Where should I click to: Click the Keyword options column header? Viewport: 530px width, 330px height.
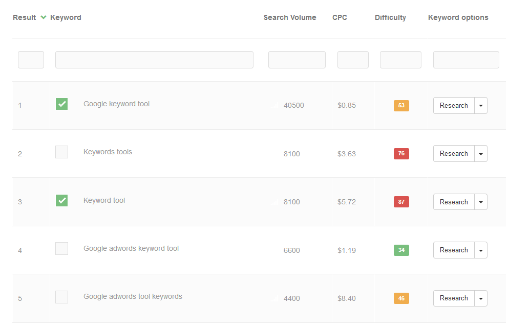coord(458,17)
